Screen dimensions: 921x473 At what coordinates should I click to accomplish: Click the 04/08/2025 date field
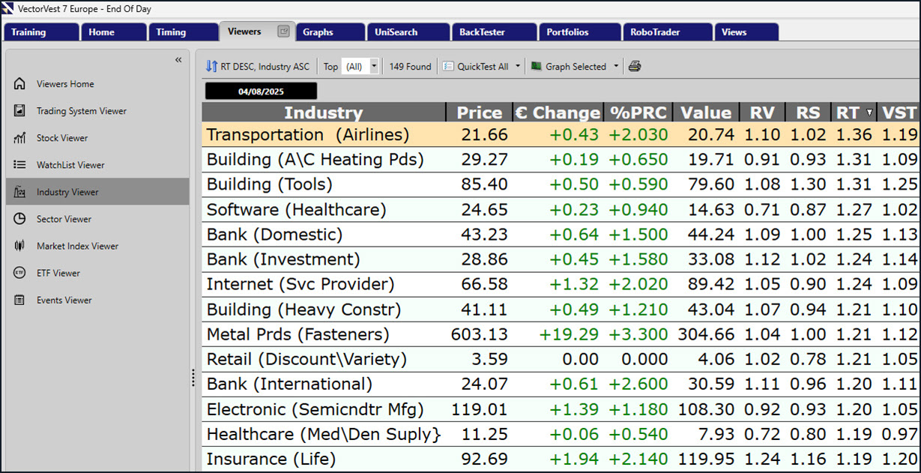point(261,91)
